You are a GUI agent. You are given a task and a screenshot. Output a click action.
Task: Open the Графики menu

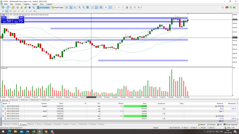pyautogui.click(x=27, y=4)
